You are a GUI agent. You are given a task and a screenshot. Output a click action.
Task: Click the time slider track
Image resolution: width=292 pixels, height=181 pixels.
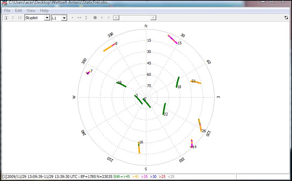pos(134,18)
